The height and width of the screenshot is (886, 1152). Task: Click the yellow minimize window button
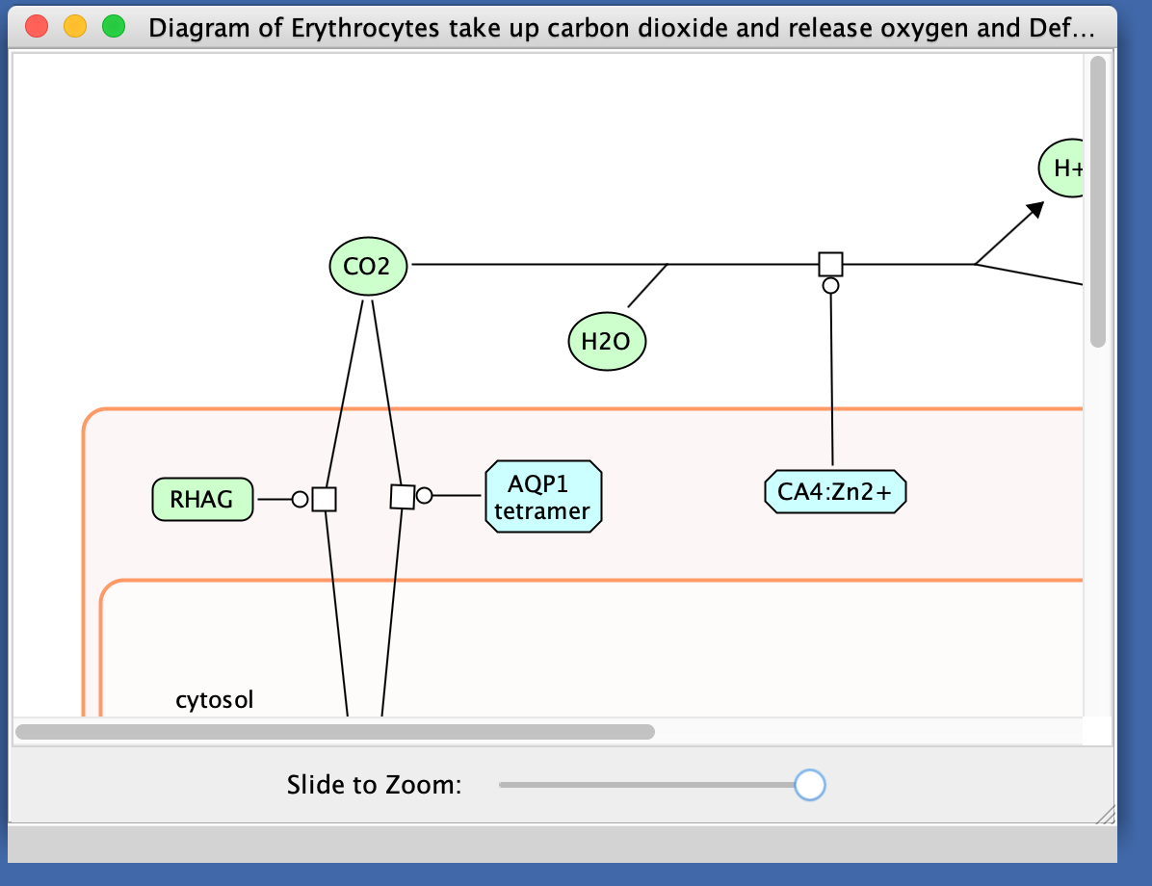(x=75, y=27)
